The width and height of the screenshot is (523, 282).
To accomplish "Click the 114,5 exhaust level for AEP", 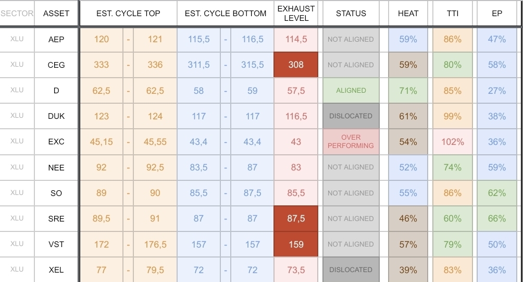I will point(296,40).
